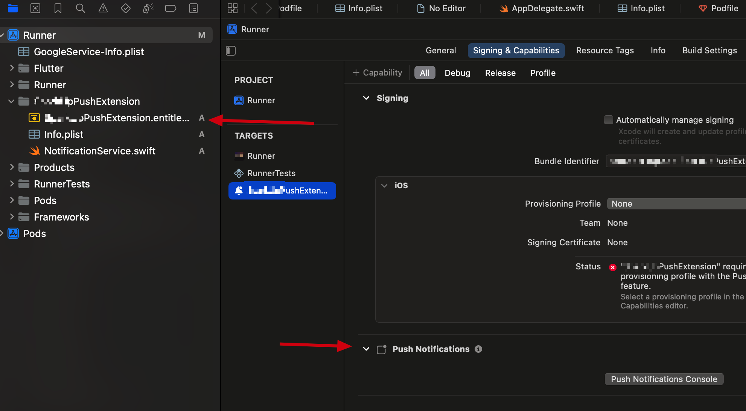
Task: Open Info.plist in the PushExtension folder
Action: pos(64,134)
